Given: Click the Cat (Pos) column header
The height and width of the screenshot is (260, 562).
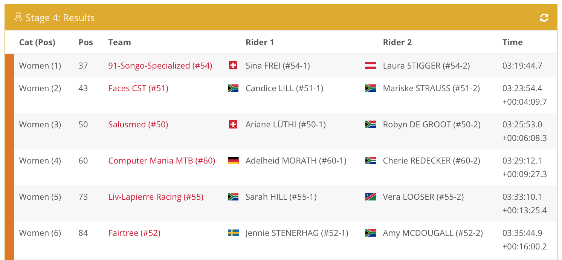Looking at the screenshot, I should pyautogui.click(x=37, y=42).
